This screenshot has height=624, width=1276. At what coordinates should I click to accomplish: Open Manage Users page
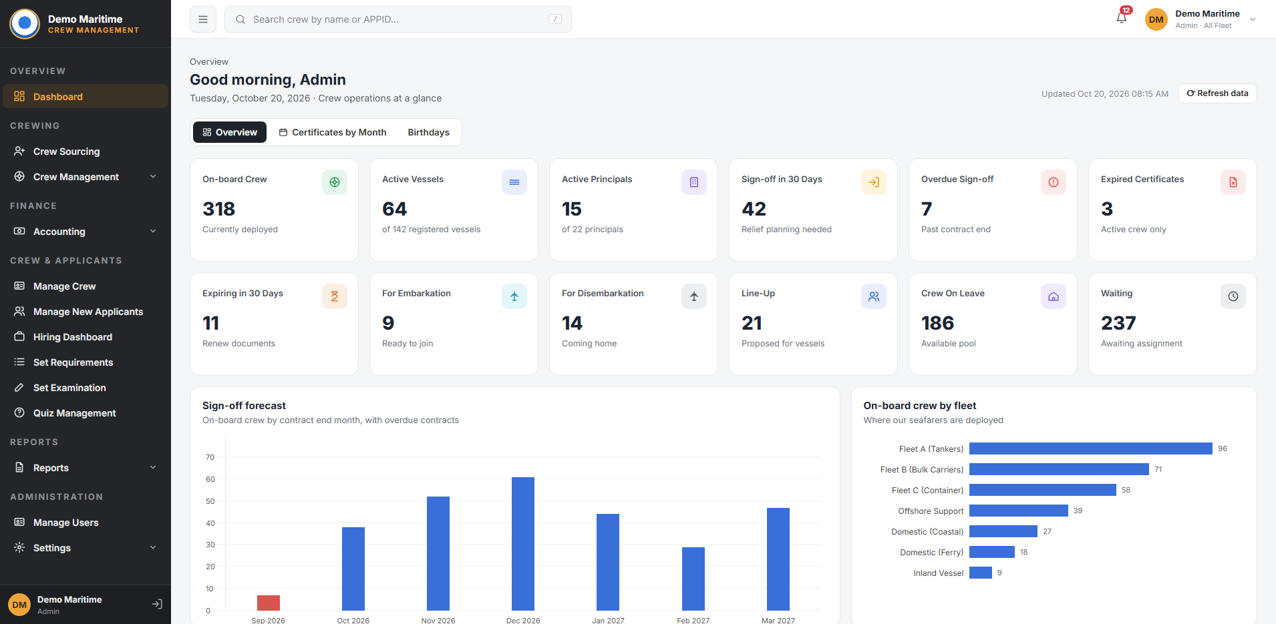[86, 523]
